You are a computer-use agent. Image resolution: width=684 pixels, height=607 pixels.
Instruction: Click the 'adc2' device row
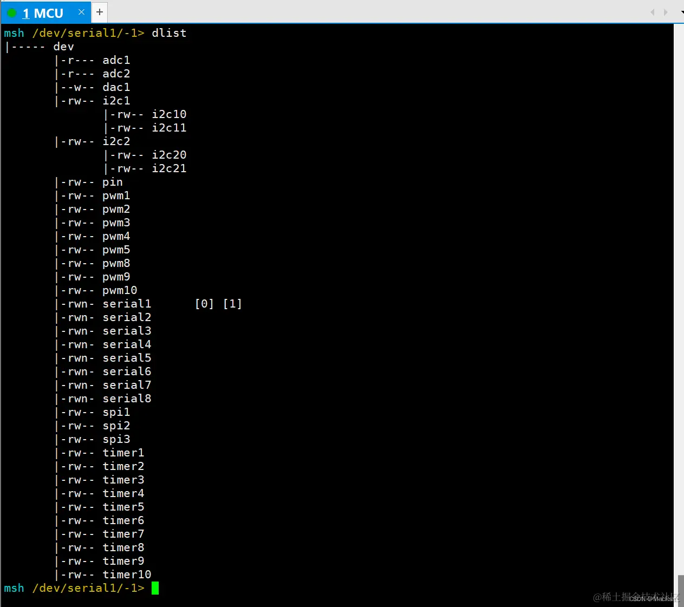click(x=93, y=74)
